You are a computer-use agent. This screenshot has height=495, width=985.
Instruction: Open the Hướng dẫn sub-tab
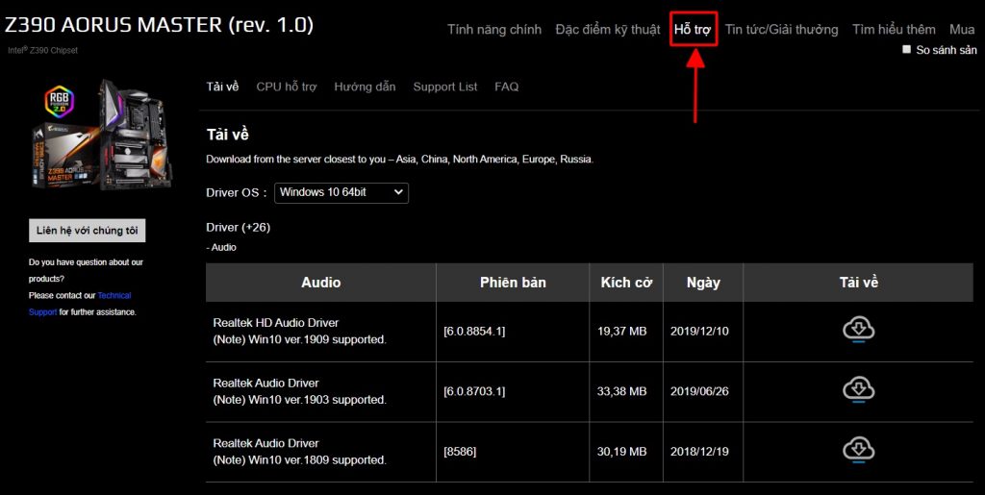pyautogui.click(x=365, y=87)
